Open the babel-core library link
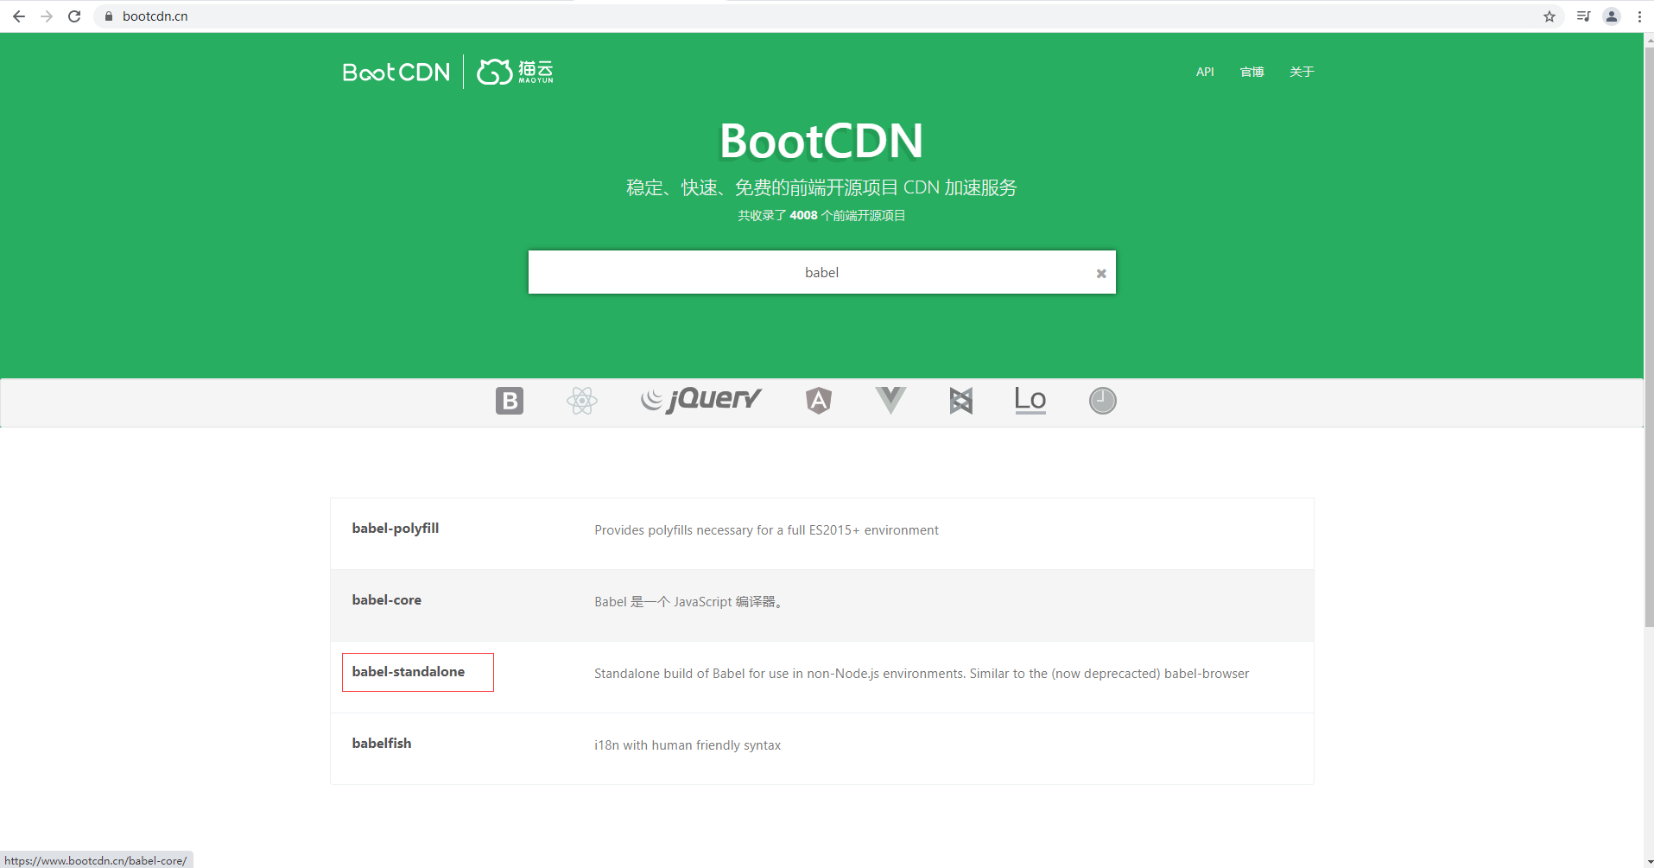 click(x=387, y=600)
